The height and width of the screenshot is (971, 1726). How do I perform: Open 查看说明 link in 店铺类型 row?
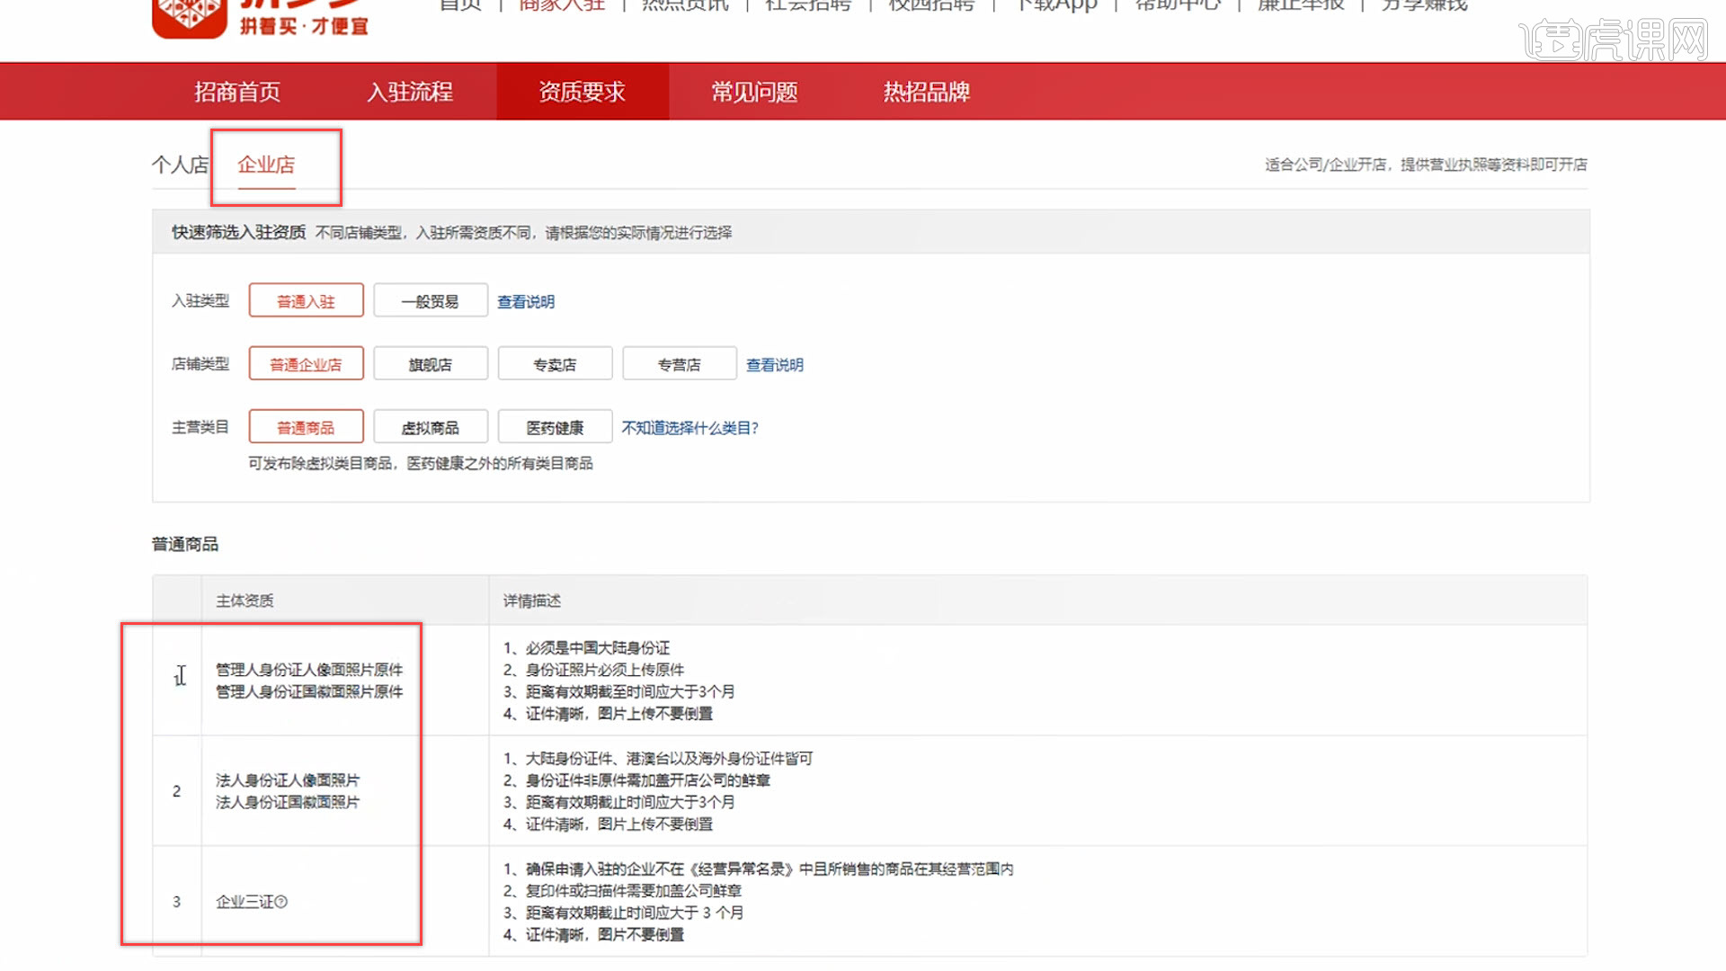(x=775, y=365)
